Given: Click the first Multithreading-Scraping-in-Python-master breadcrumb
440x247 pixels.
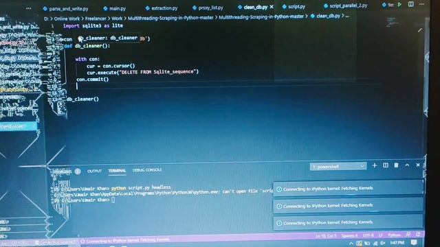Looking at the screenshot, I should point(170,18).
